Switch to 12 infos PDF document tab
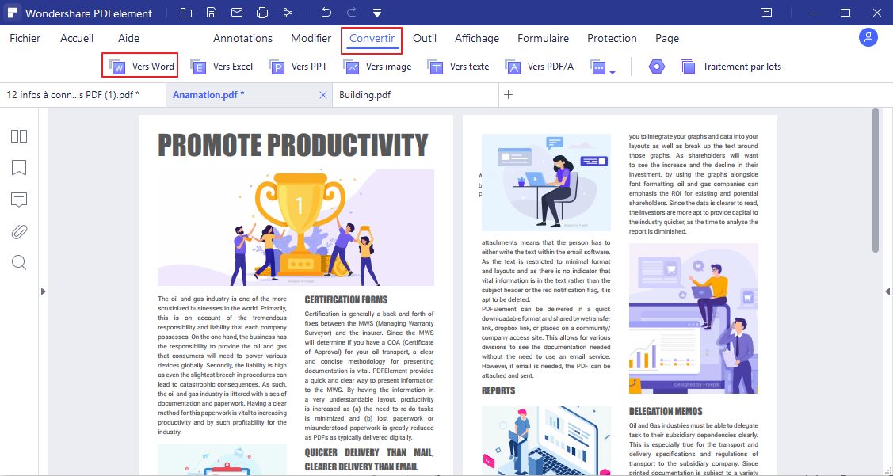893x476 pixels. pos(82,95)
